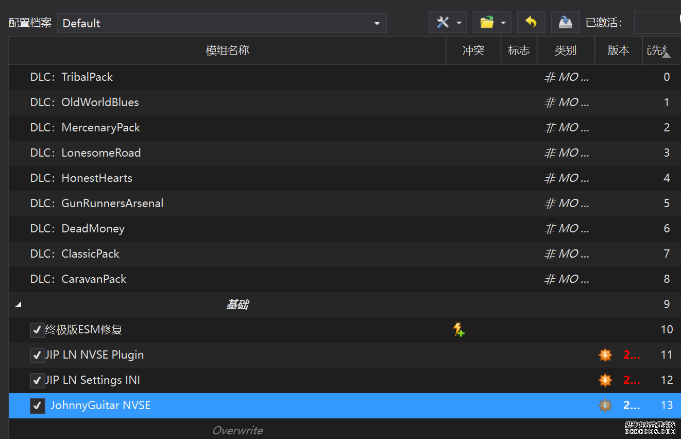The width and height of the screenshot is (681, 439).
Task: Toggle the JIP LN Settings INI checkbox
Action: [37, 380]
